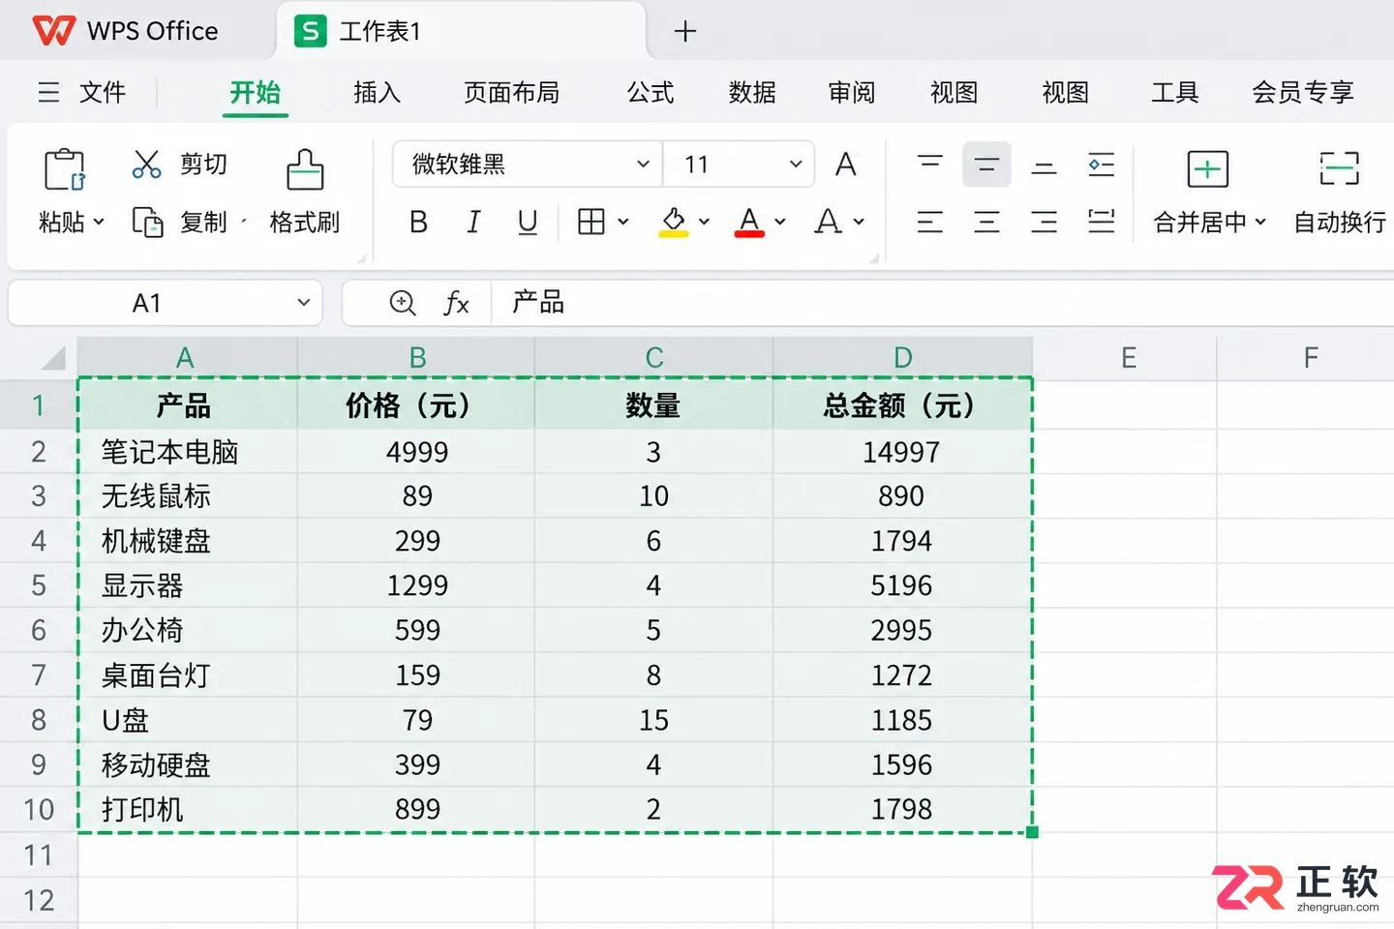Click the fx insert function icon
This screenshot has width=1394, height=929.
click(456, 303)
